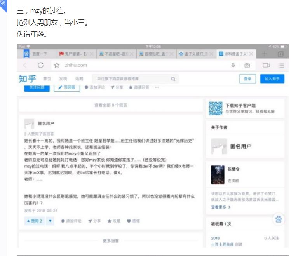Tap the camera icon in the address bar
The width and height of the screenshot is (291, 256).
247,65
